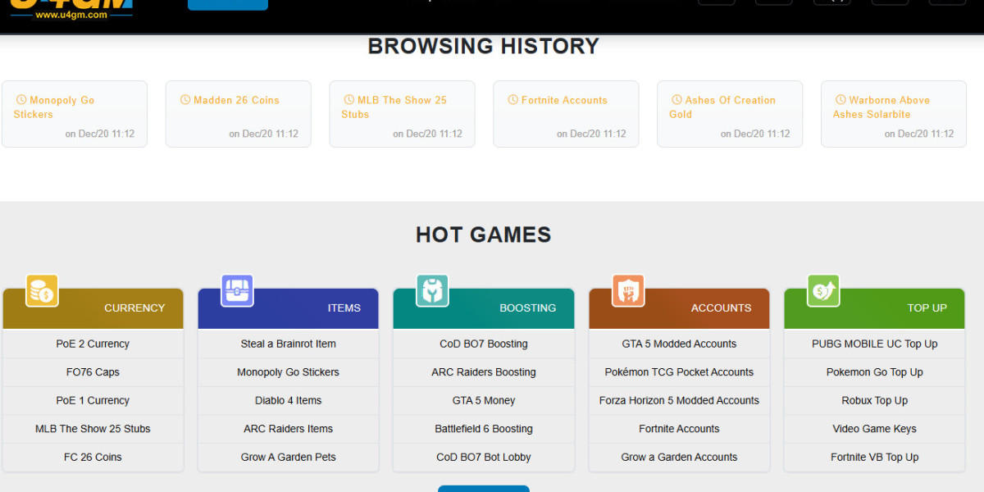This screenshot has height=492, width=984.
Task: Click the Accounts shield icon
Action: pyautogui.click(x=628, y=291)
